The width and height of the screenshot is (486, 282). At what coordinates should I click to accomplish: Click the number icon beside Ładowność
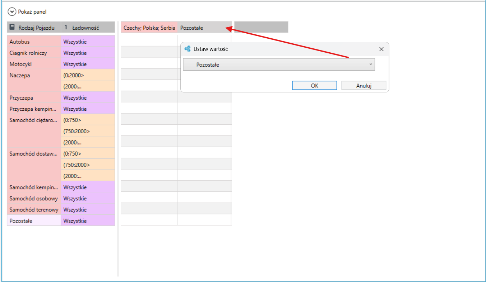click(x=66, y=27)
